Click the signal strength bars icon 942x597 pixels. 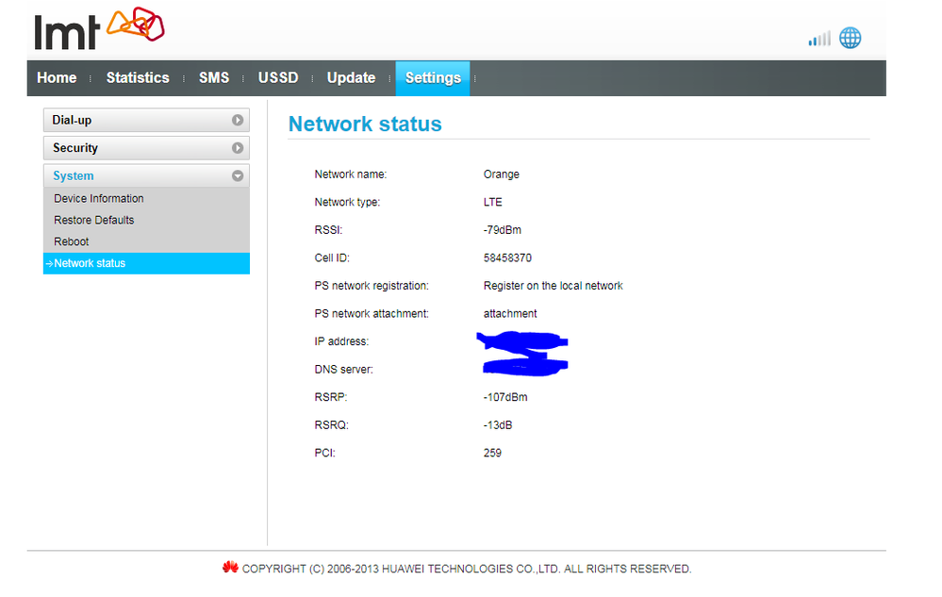(819, 39)
